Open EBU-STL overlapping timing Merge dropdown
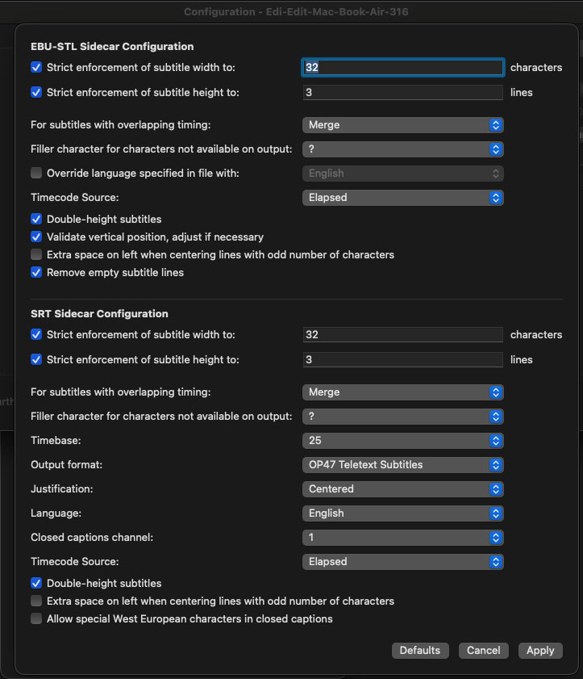Image resolution: width=583 pixels, height=679 pixels. [403, 125]
